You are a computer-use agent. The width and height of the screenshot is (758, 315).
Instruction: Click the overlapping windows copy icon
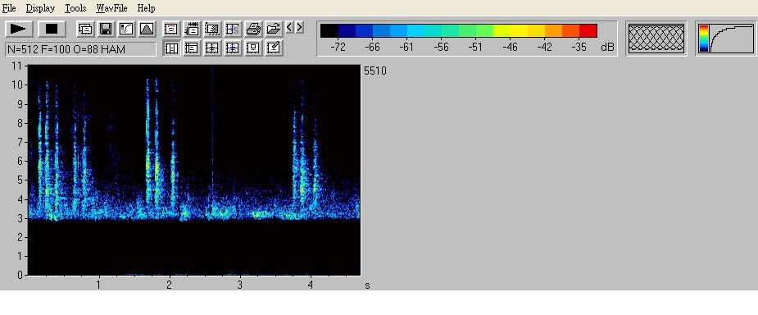click(x=85, y=29)
